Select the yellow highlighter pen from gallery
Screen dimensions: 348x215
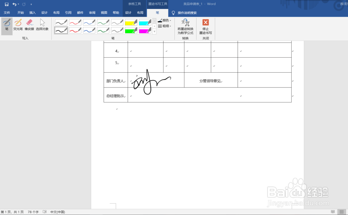(130, 21)
